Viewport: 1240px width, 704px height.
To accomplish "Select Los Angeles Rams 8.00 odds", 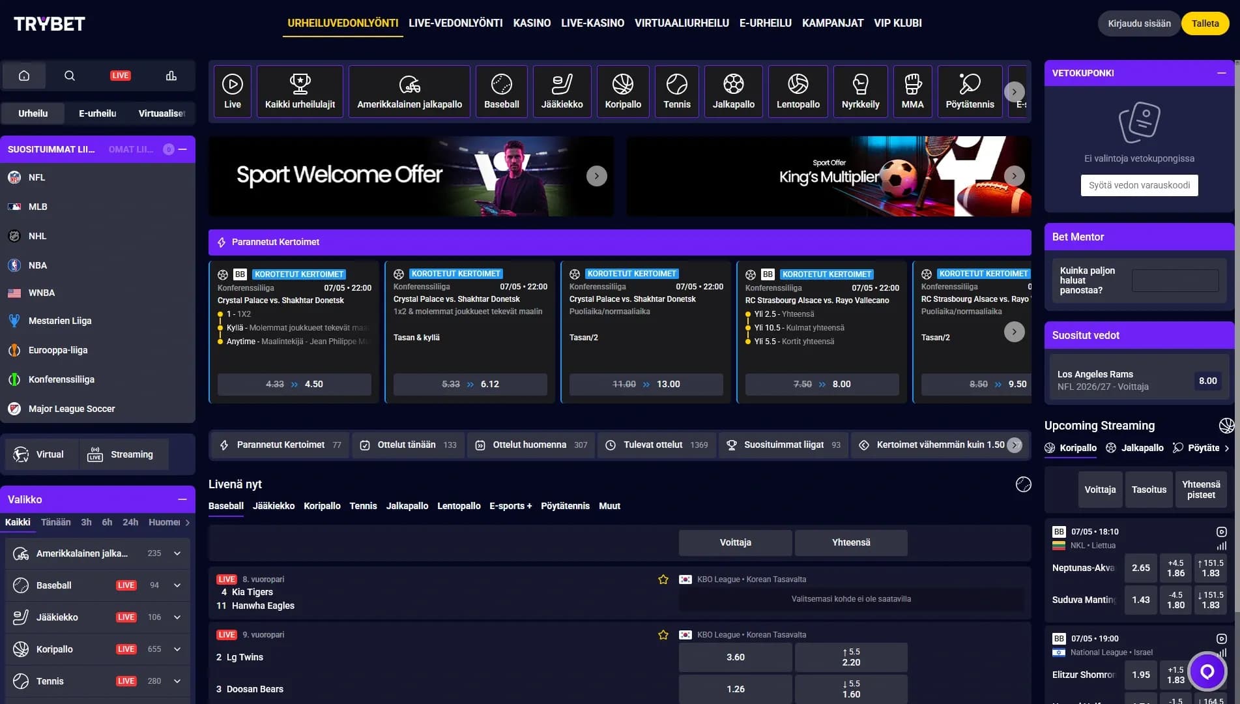I will 1207,381.
